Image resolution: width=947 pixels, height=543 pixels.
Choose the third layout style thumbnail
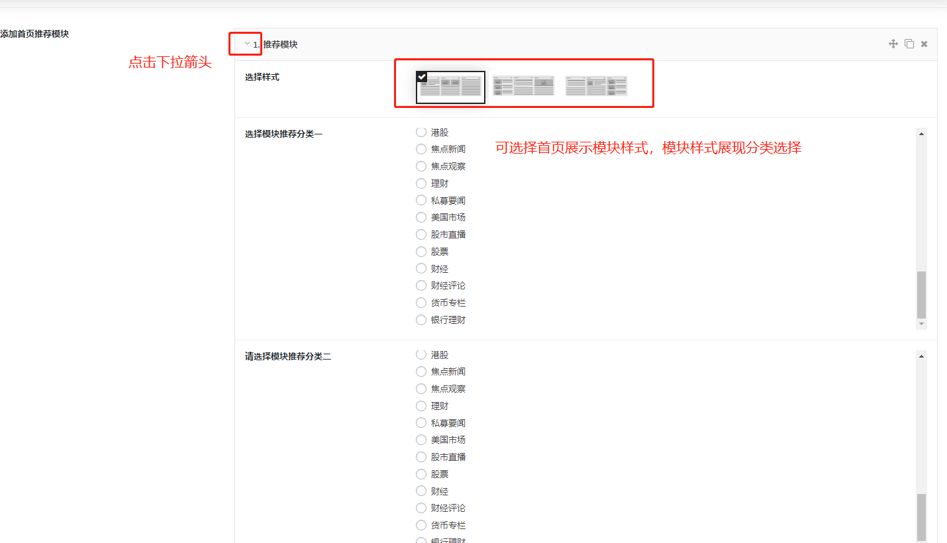596,86
